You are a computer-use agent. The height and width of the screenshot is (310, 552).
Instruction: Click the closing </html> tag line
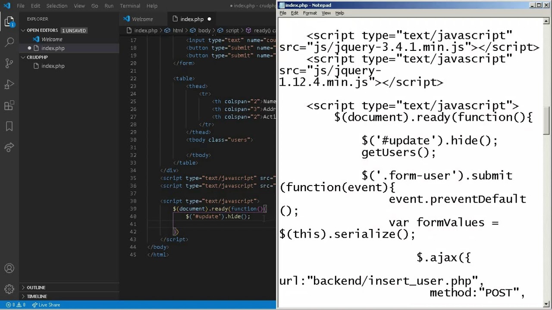pyautogui.click(x=158, y=254)
